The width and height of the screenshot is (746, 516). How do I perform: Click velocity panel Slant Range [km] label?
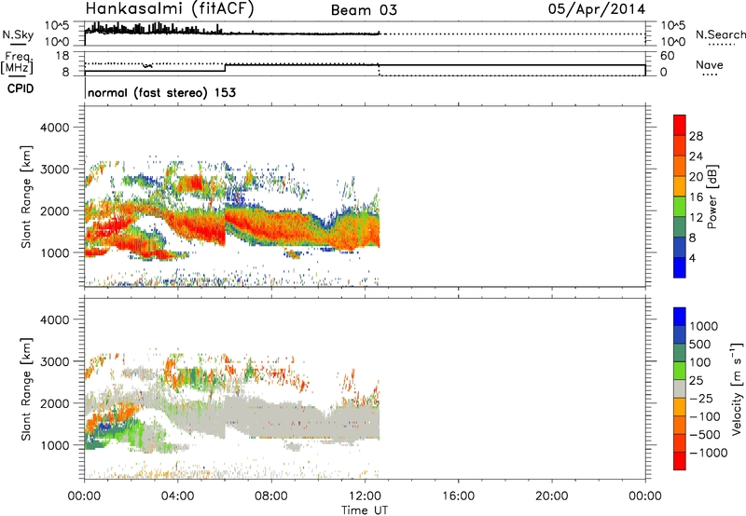pos(26,389)
